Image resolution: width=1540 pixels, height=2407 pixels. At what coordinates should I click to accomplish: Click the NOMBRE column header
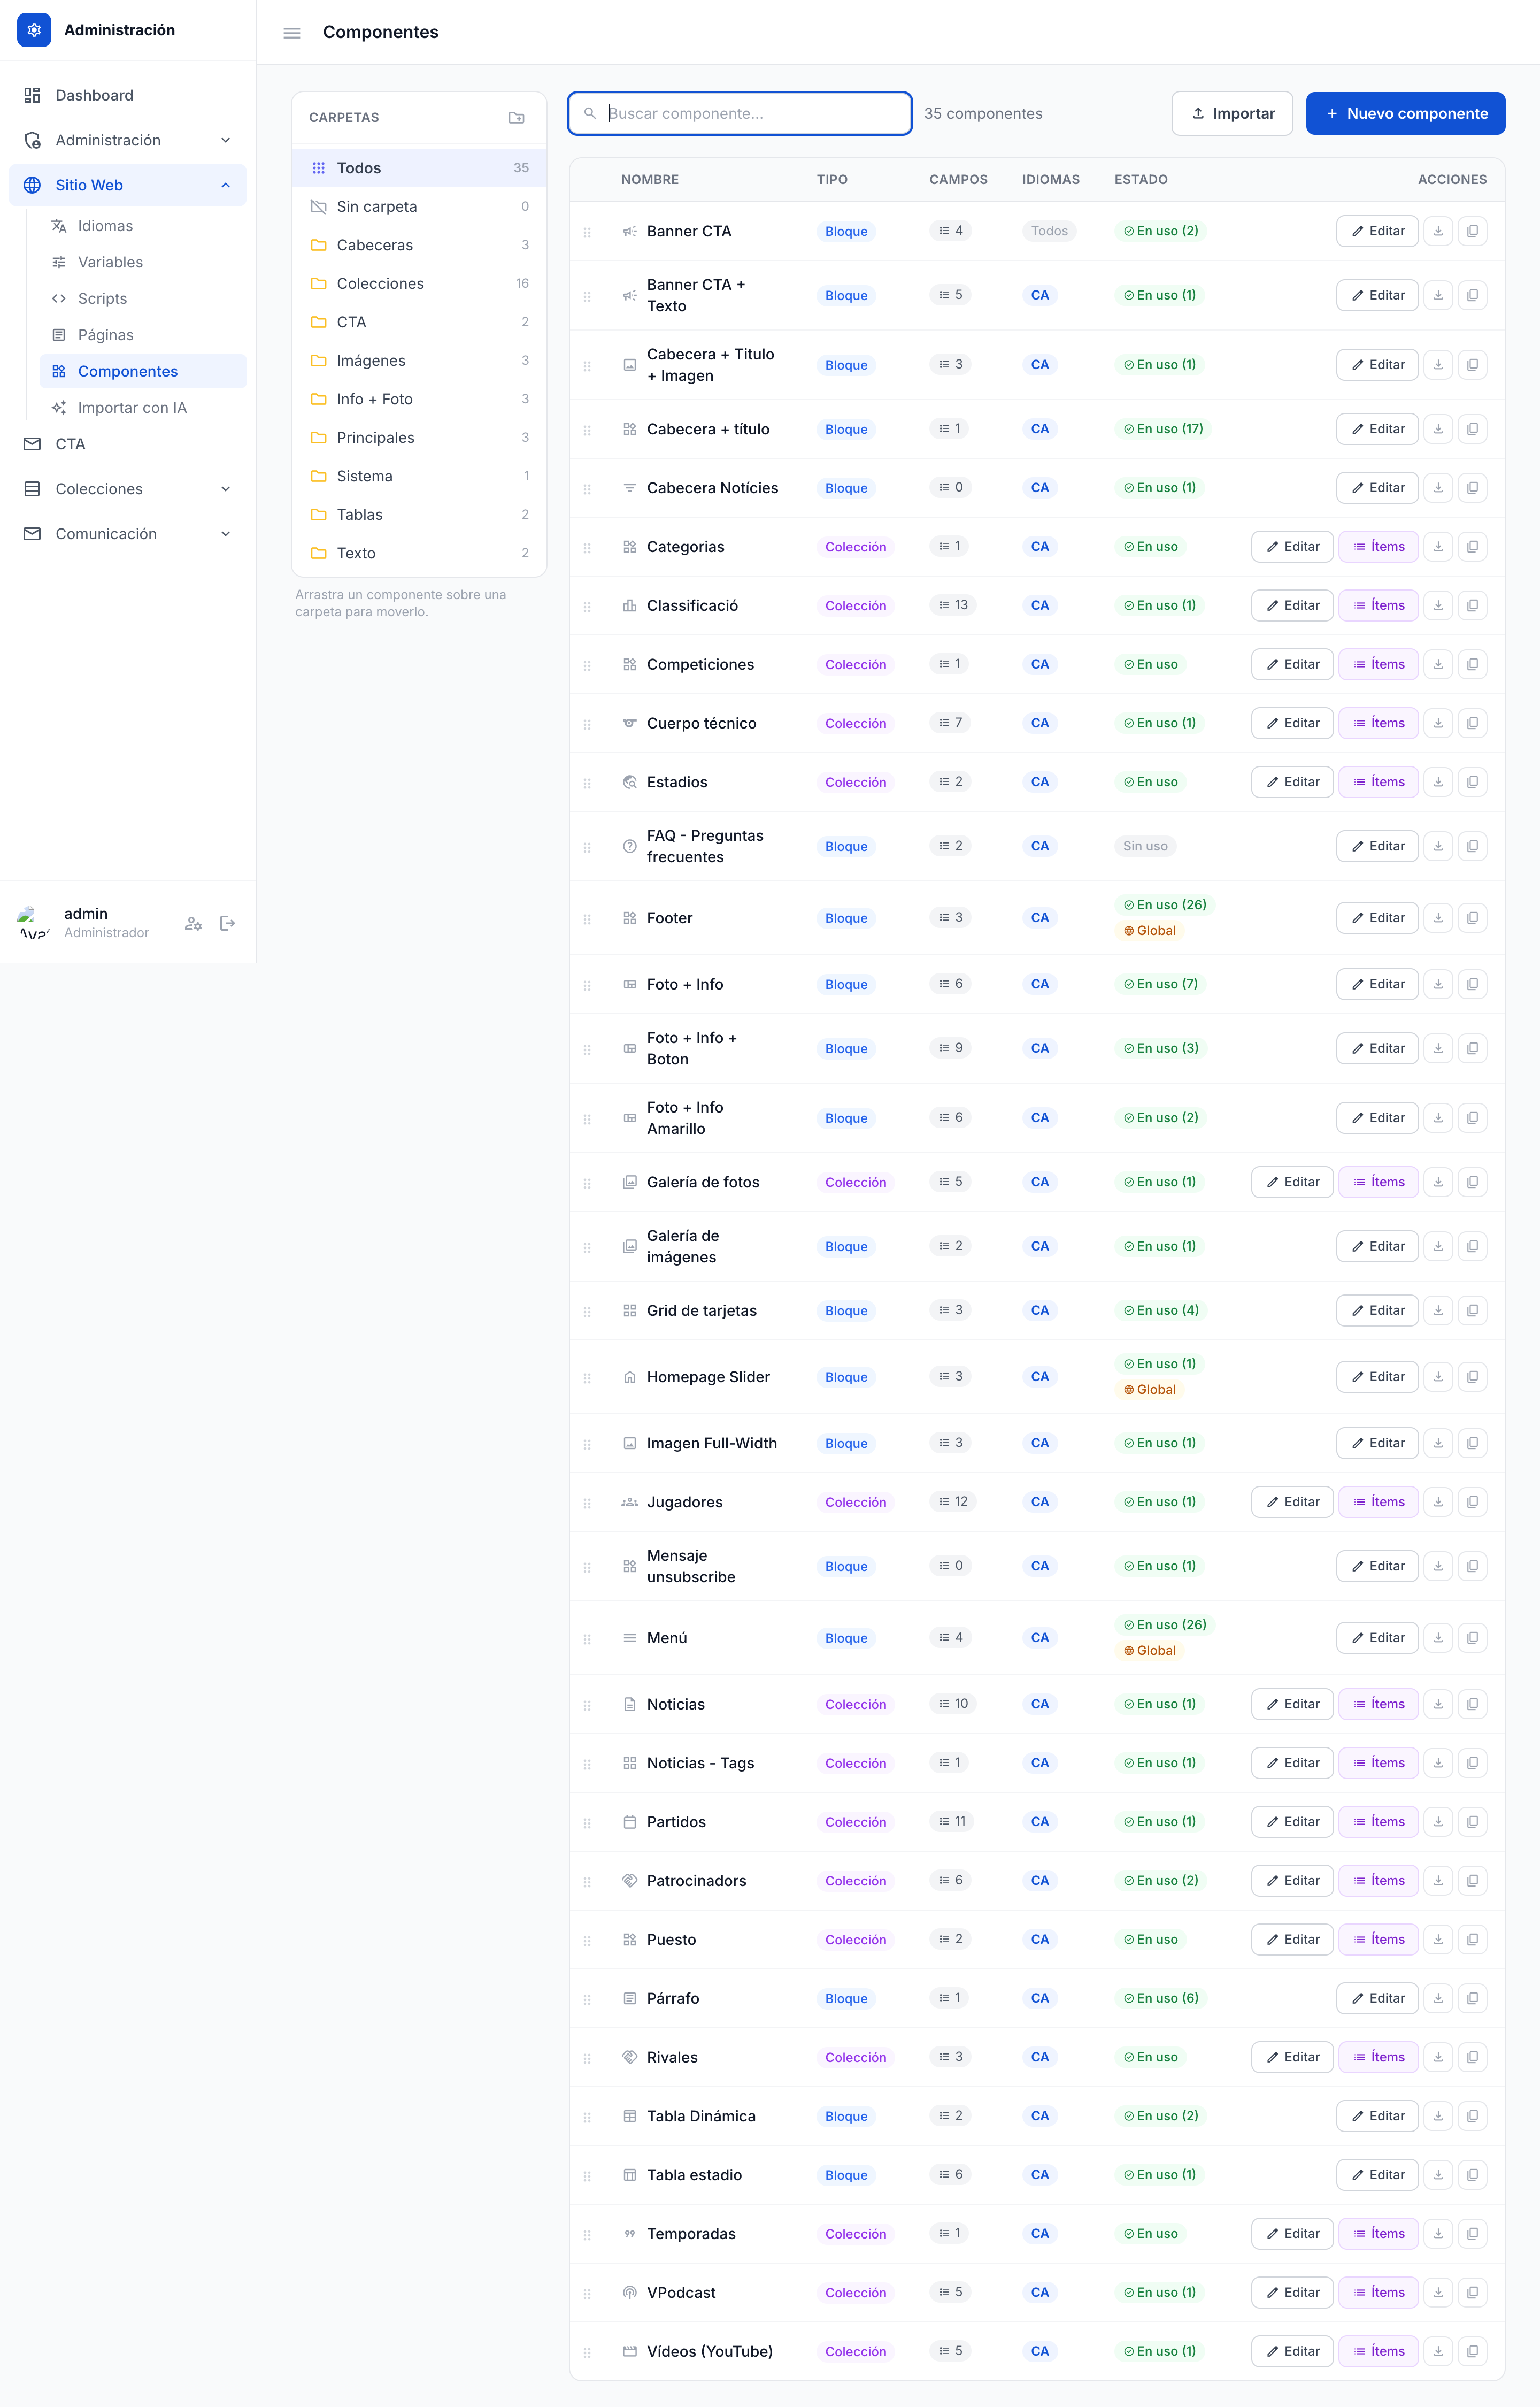click(x=650, y=180)
